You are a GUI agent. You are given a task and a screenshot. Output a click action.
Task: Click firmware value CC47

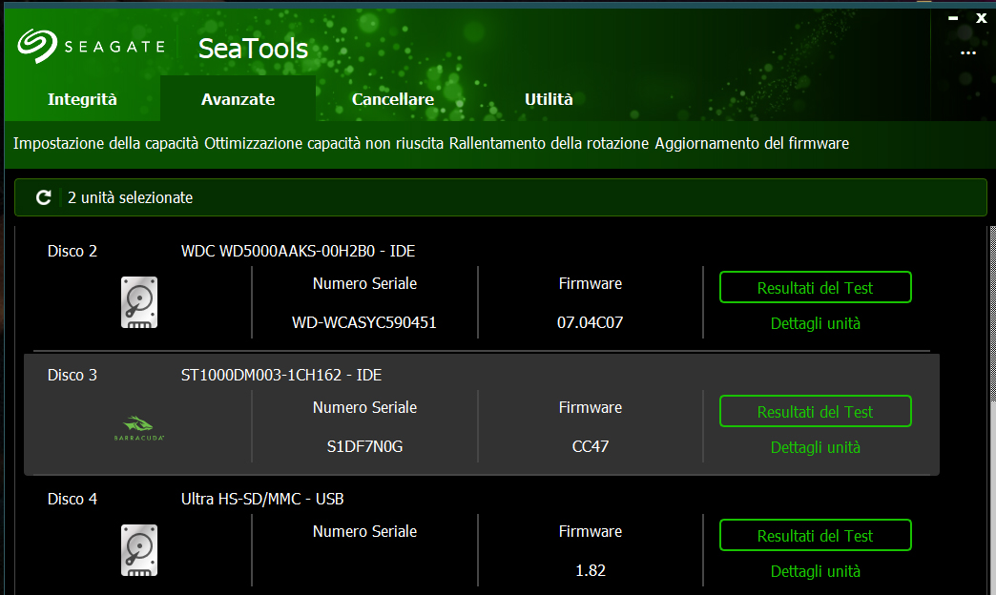[591, 446]
